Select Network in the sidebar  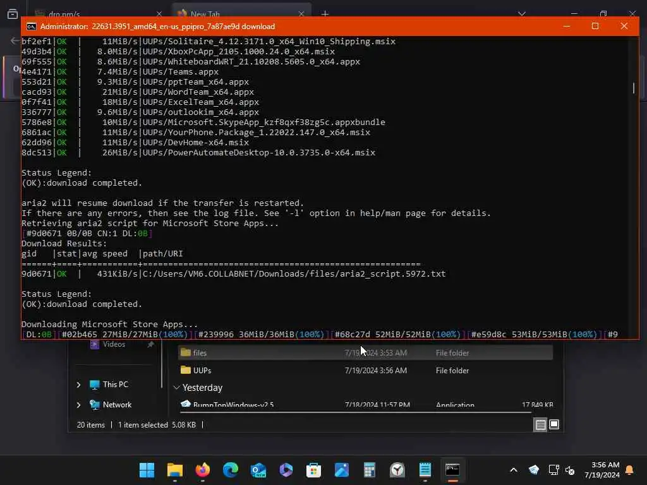[117, 405]
